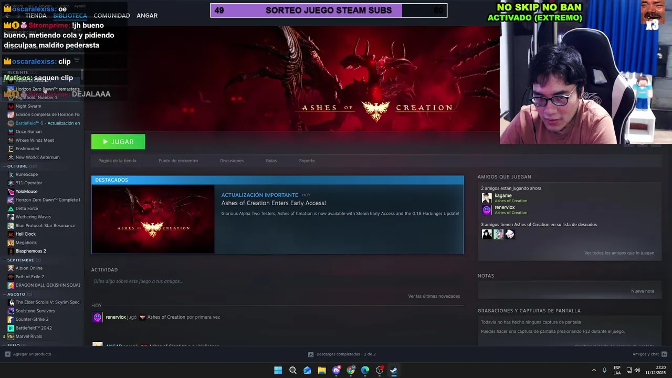Image resolution: width=672 pixels, height=378 pixels.
Task: Open Amigos y chat
Action: point(645,354)
